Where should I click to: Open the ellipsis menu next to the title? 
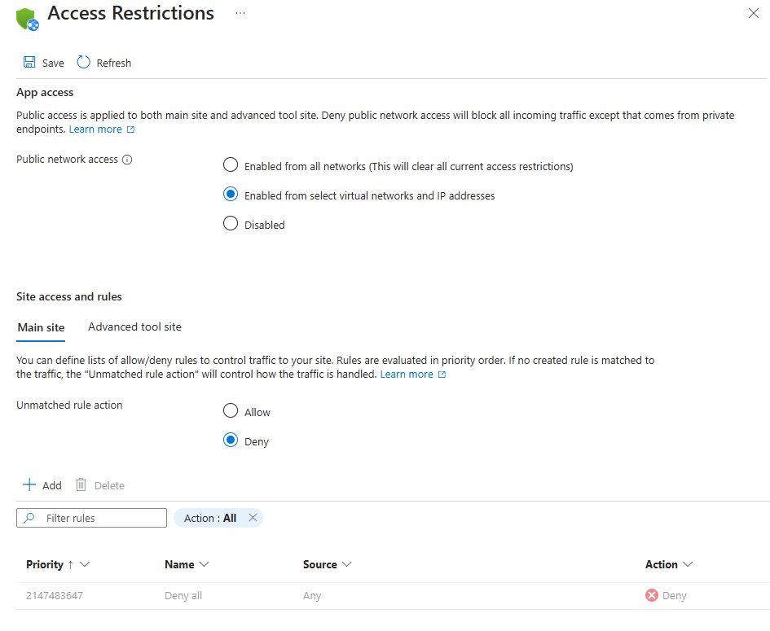pyautogui.click(x=240, y=13)
